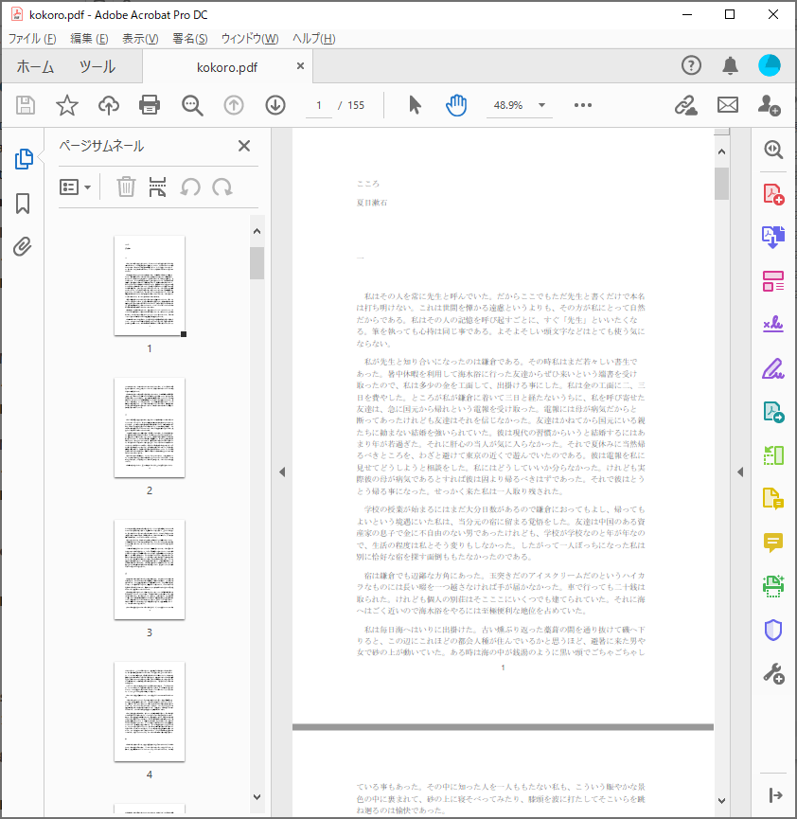Expand the right tools pane labels
This screenshot has height=819, width=797.
775,795
